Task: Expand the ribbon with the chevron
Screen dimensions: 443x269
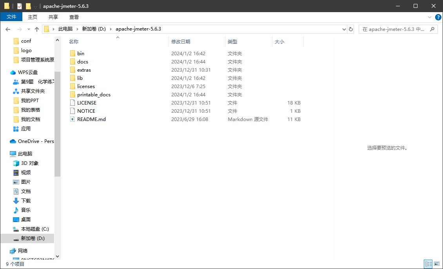Action: pyautogui.click(x=429, y=17)
